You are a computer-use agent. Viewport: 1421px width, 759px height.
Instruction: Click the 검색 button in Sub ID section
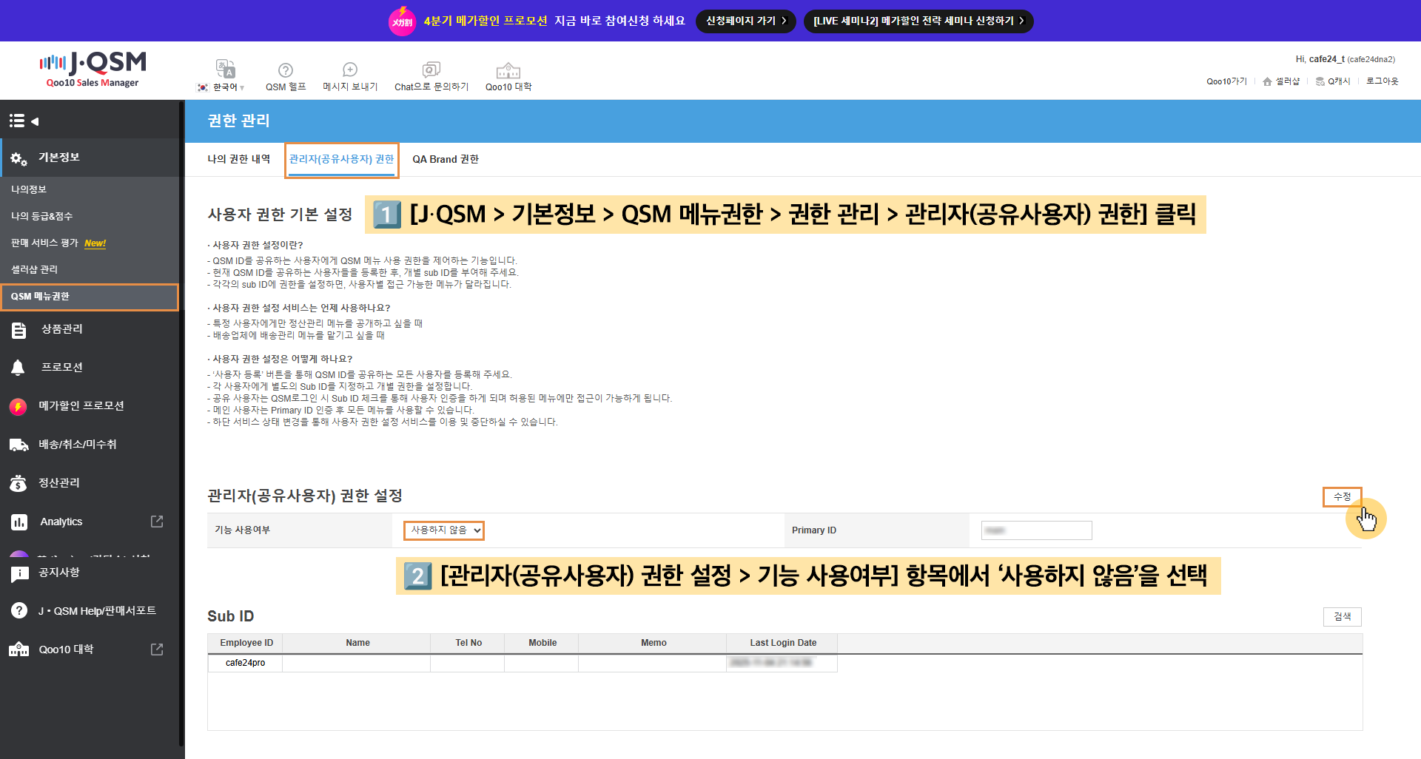pyautogui.click(x=1342, y=616)
